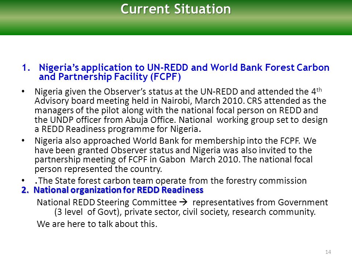Image resolution: width=352 pixels, height=264 pixels.
Task: Click 'We are here to talk about this'
Action: point(97,224)
